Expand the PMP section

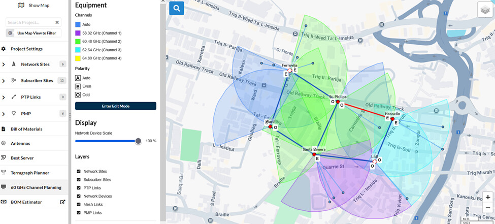(4, 114)
